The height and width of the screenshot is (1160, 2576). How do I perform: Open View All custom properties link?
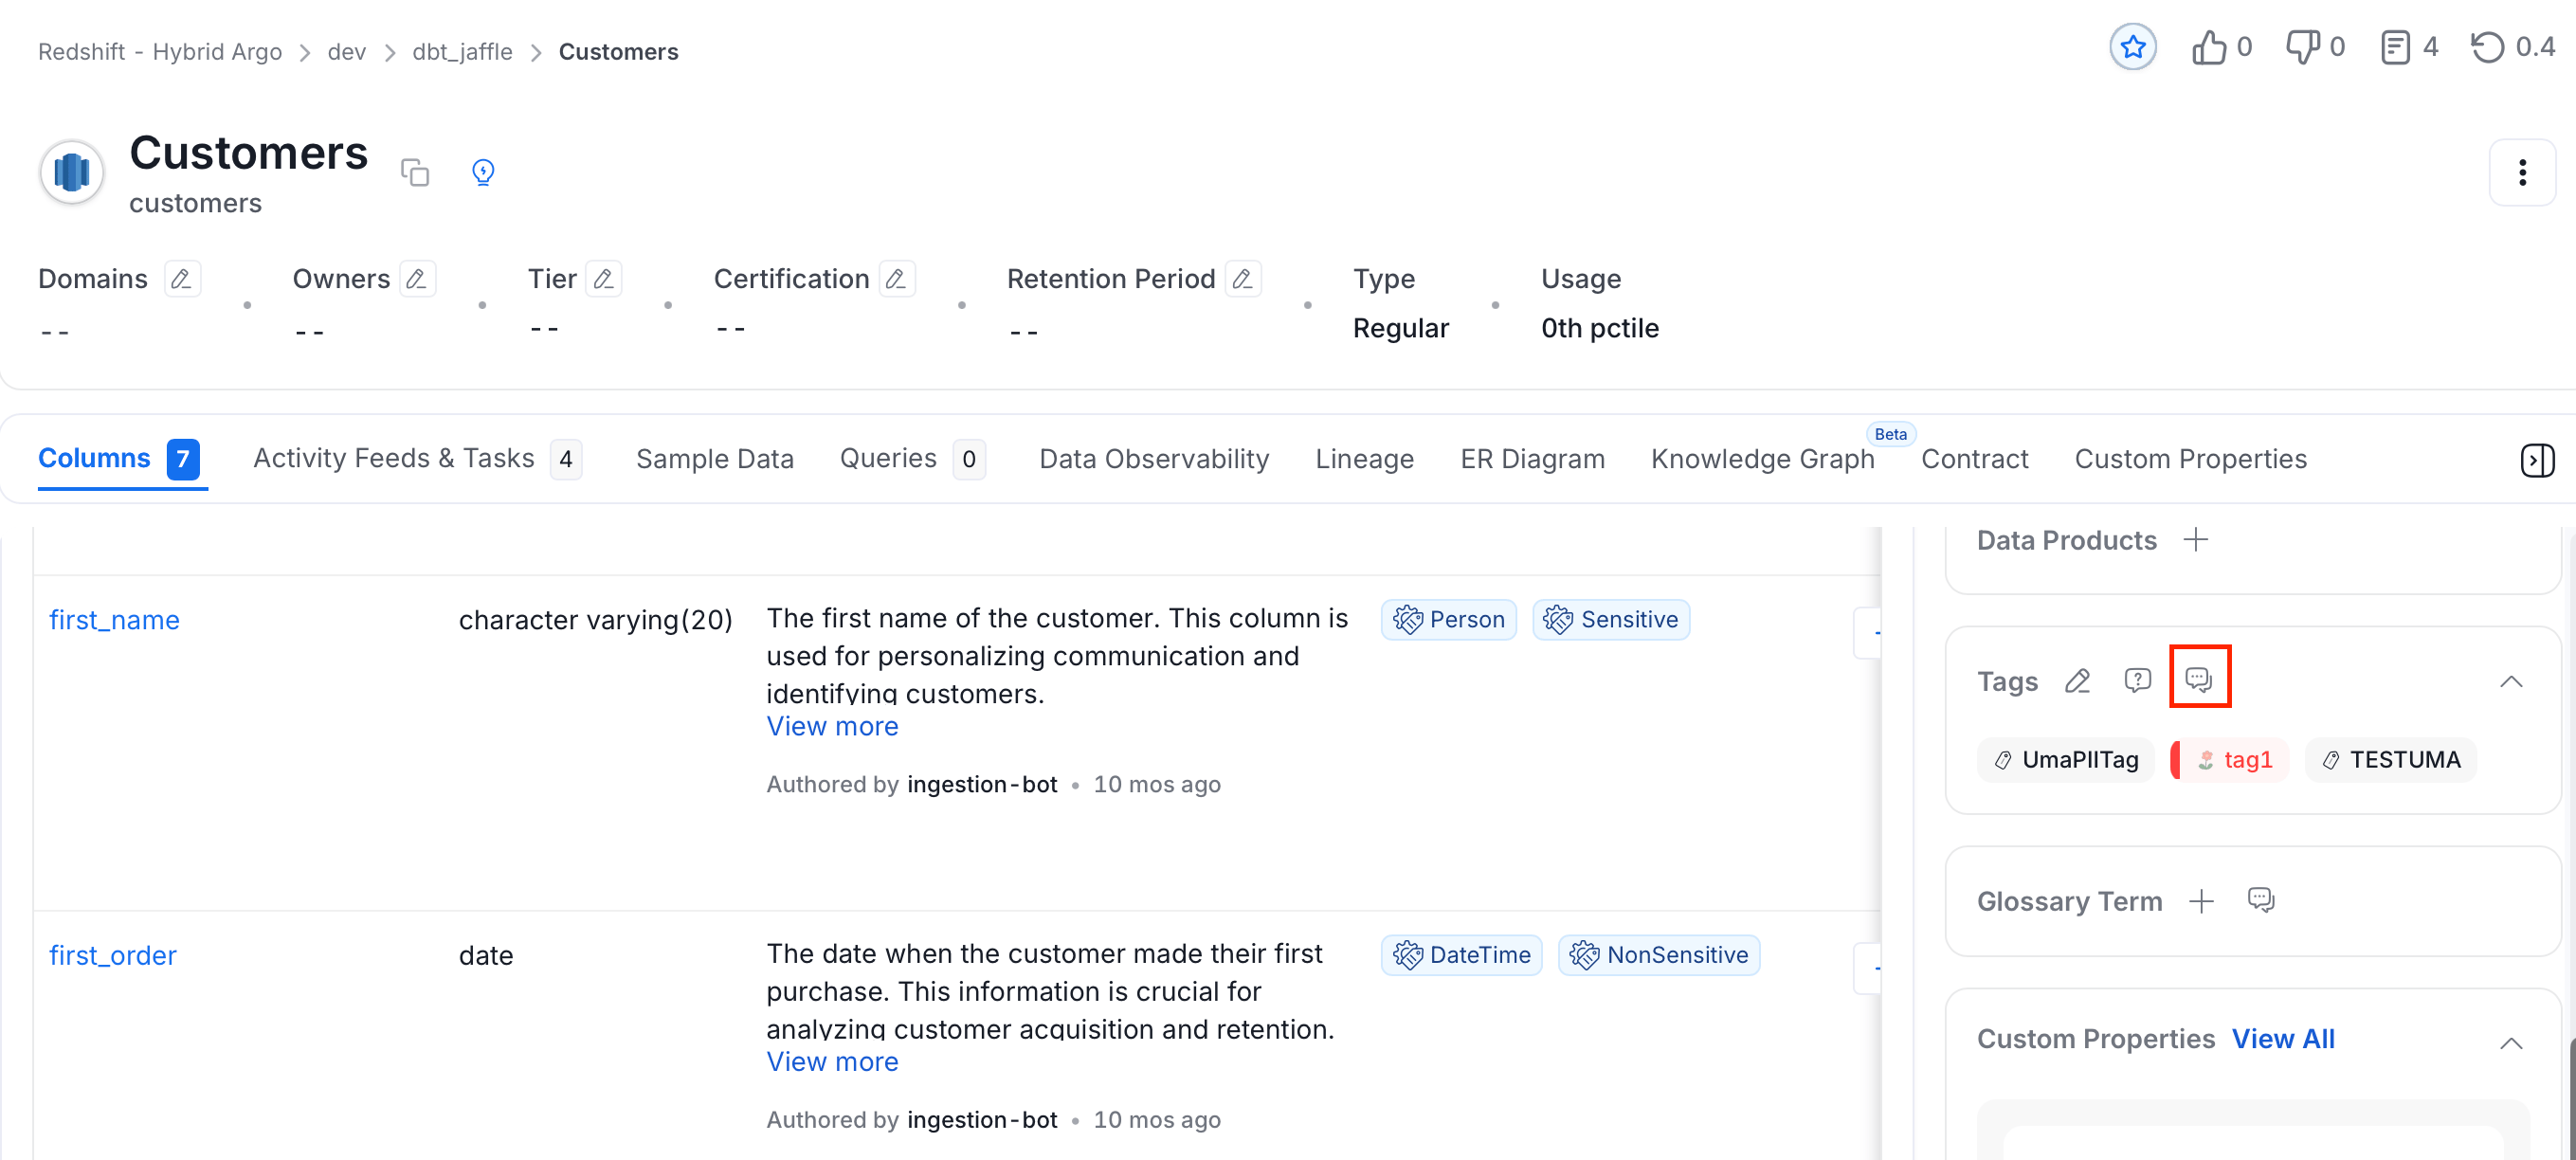pyautogui.click(x=2283, y=1039)
